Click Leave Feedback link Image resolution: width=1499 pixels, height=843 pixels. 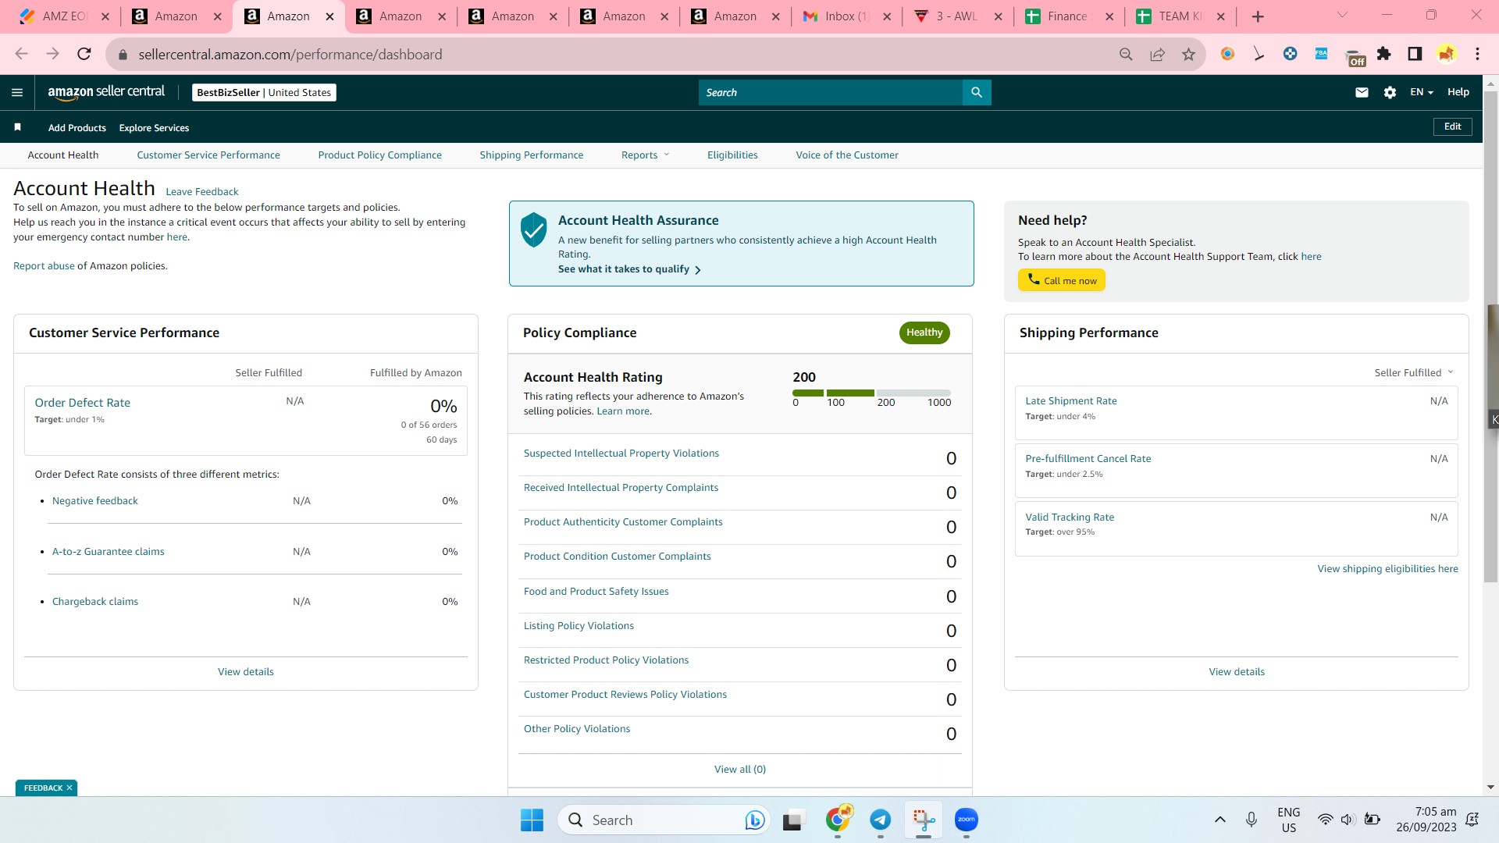click(202, 191)
